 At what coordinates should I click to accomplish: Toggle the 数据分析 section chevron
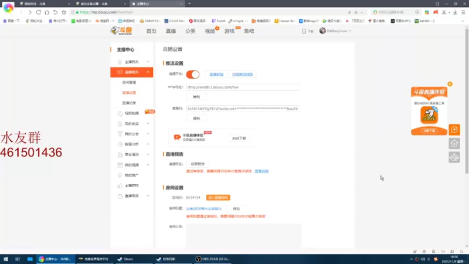[x=148, y=144]
